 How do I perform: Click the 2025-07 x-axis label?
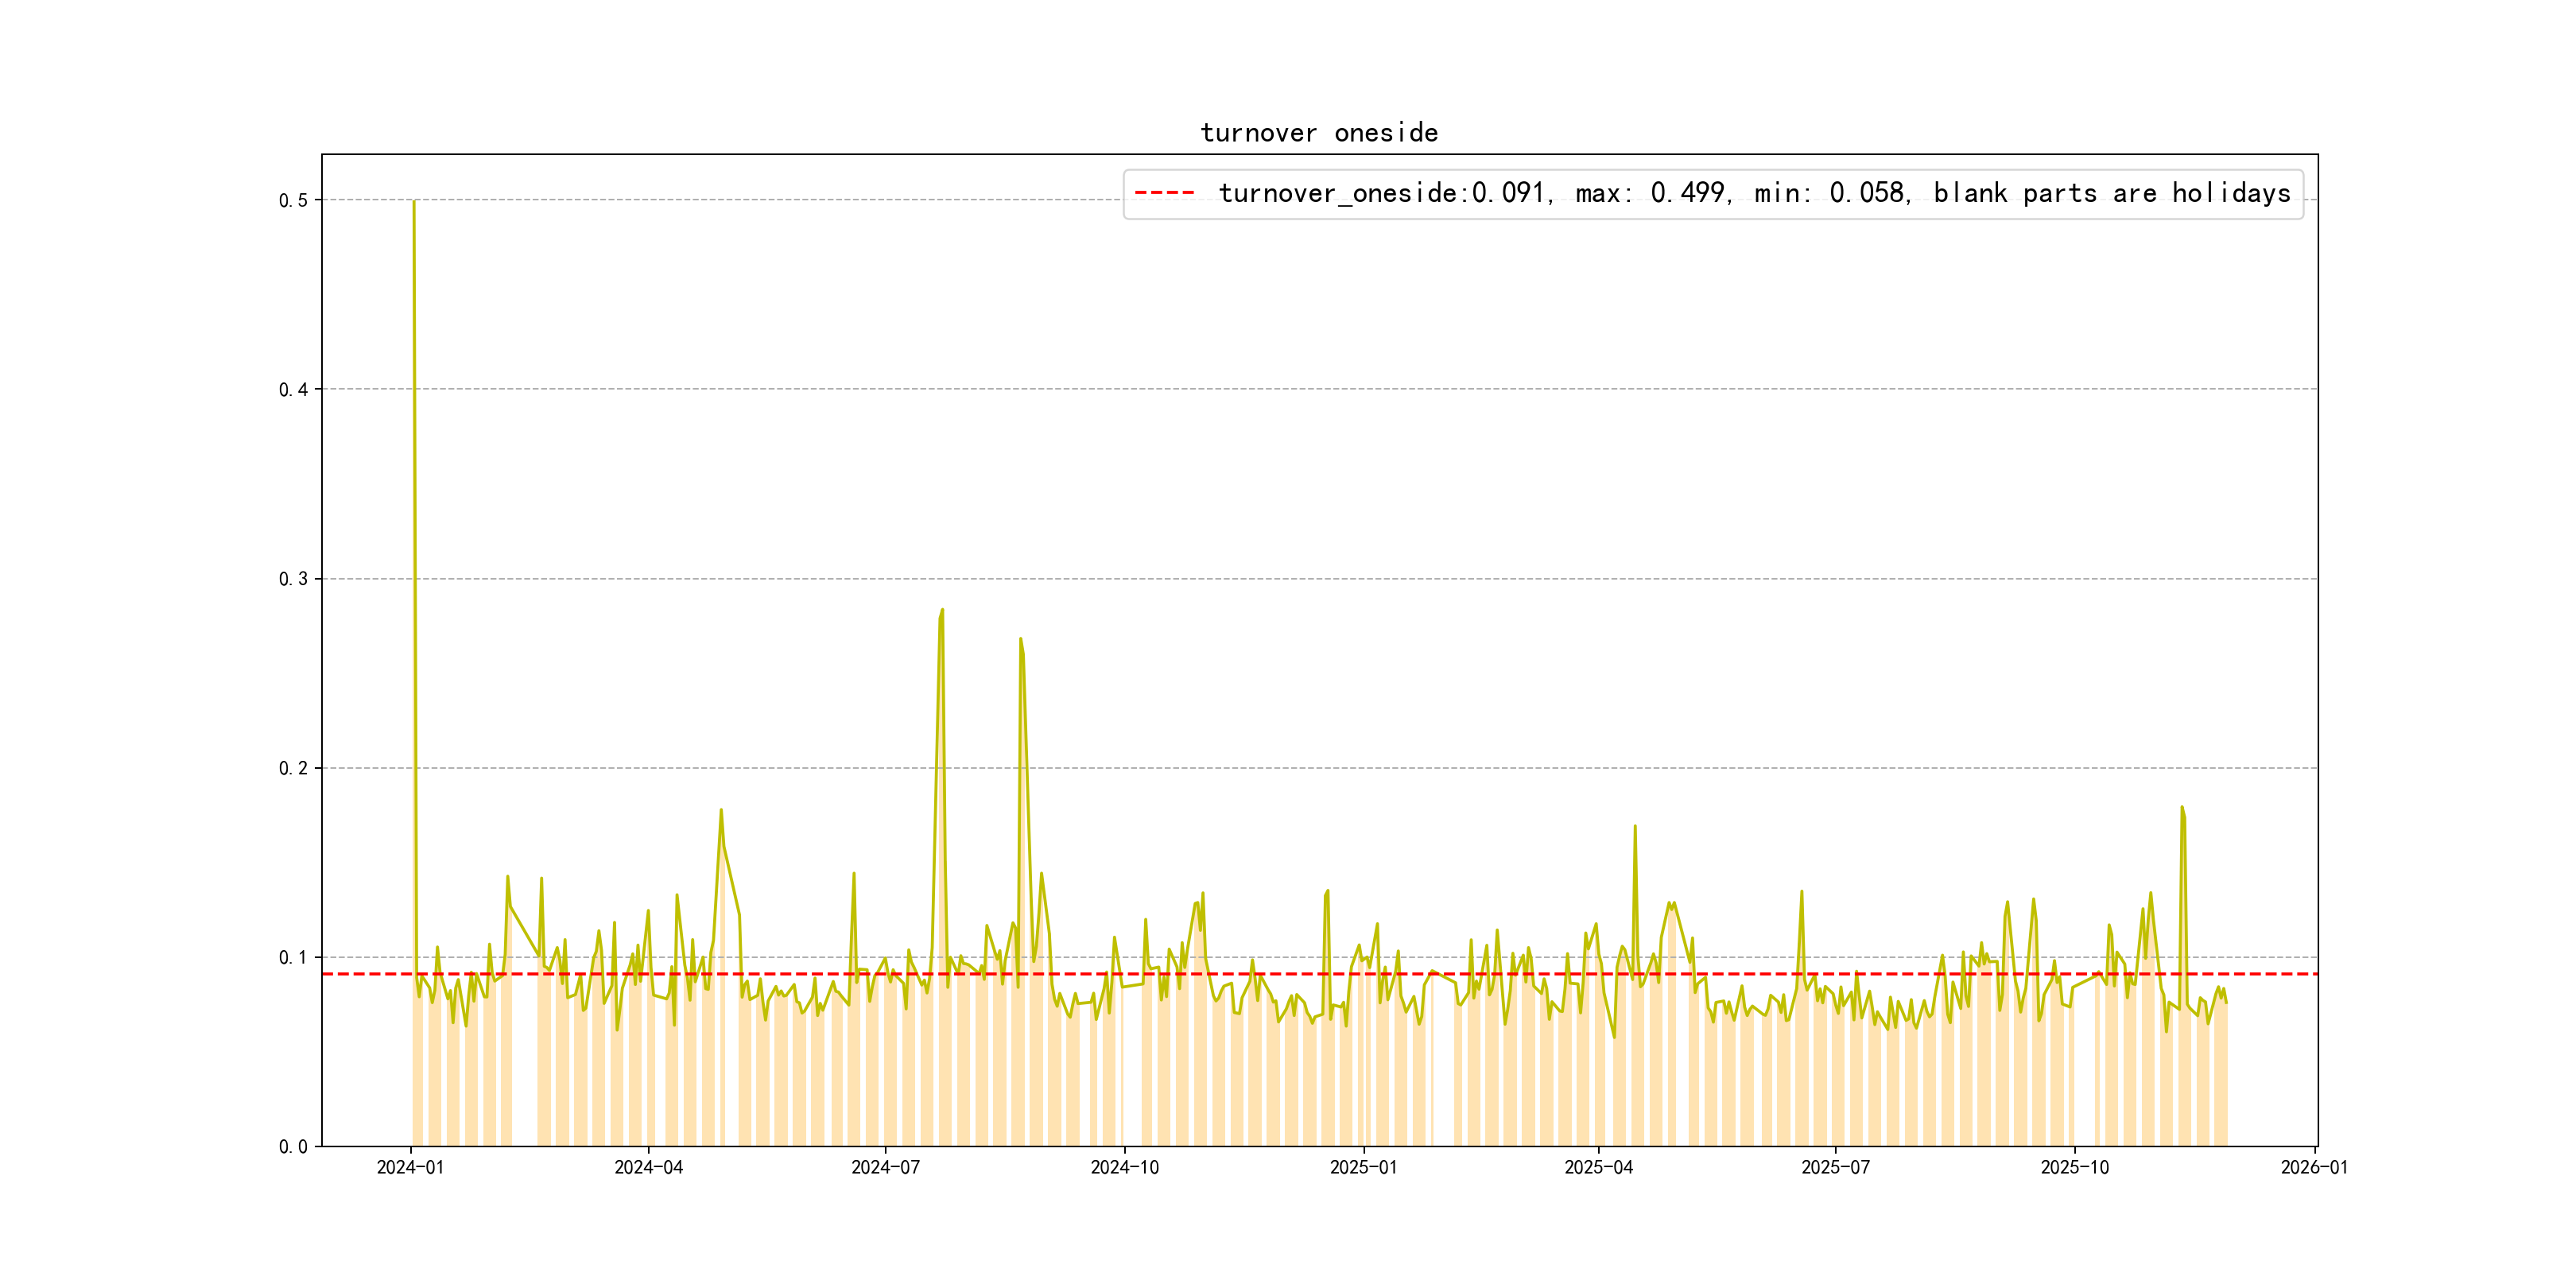(x=1835, y=1168)
